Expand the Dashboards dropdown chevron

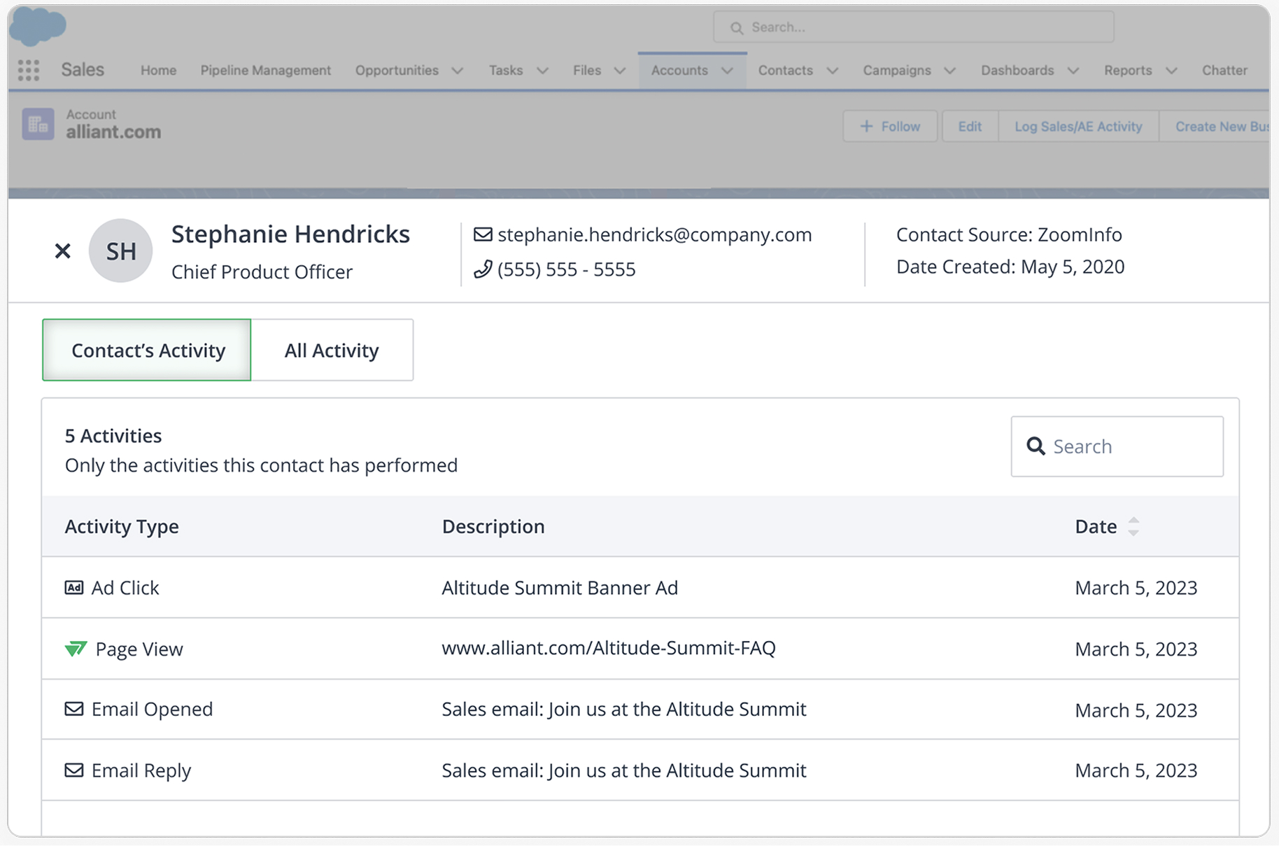pos(1073,71)
